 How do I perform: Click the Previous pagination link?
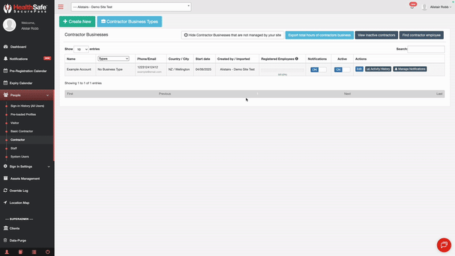pyautogui.click(x=165, y=94)
